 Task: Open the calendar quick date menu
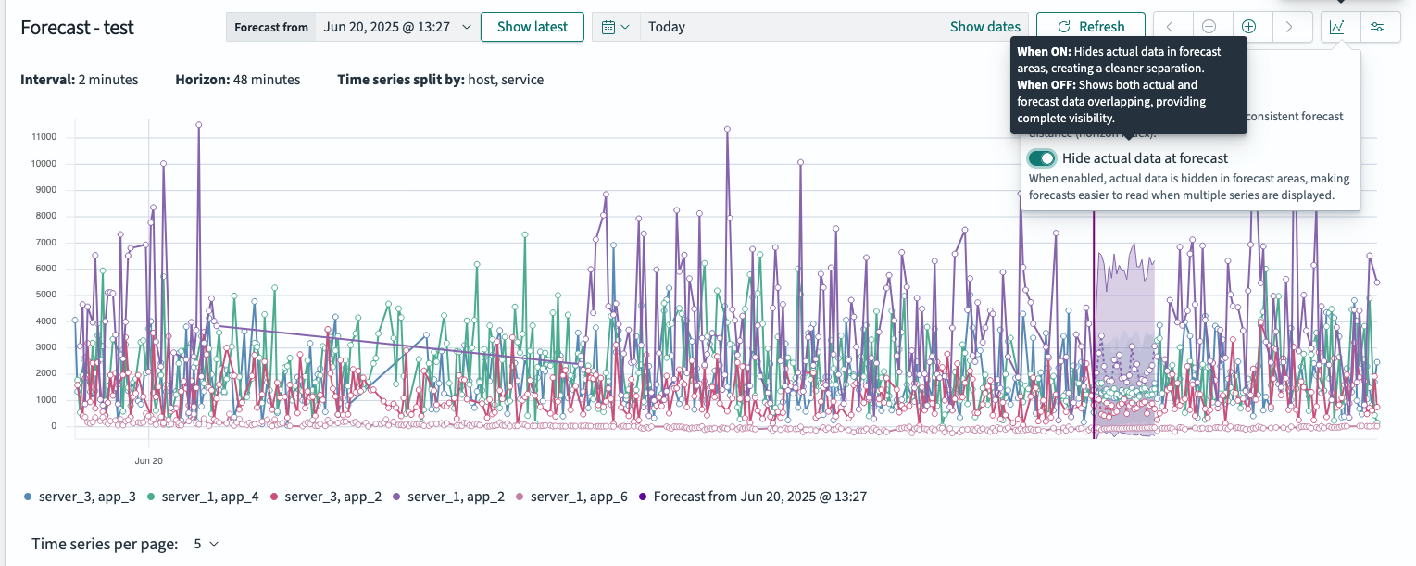point(616,27)
